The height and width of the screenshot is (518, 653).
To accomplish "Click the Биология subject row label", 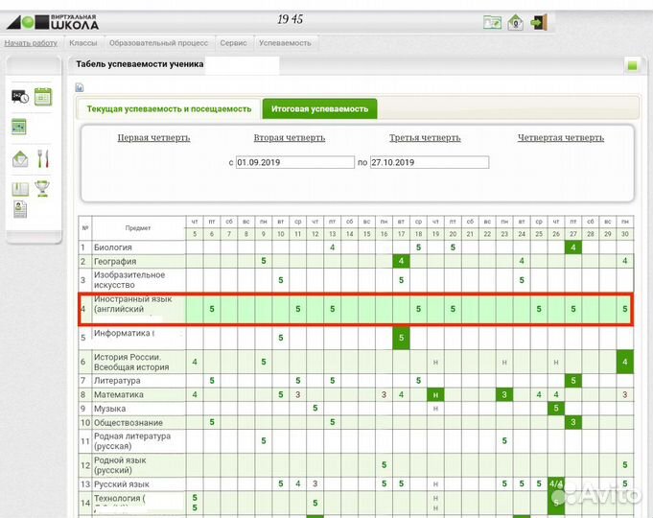I will click(x=113, y=247).
